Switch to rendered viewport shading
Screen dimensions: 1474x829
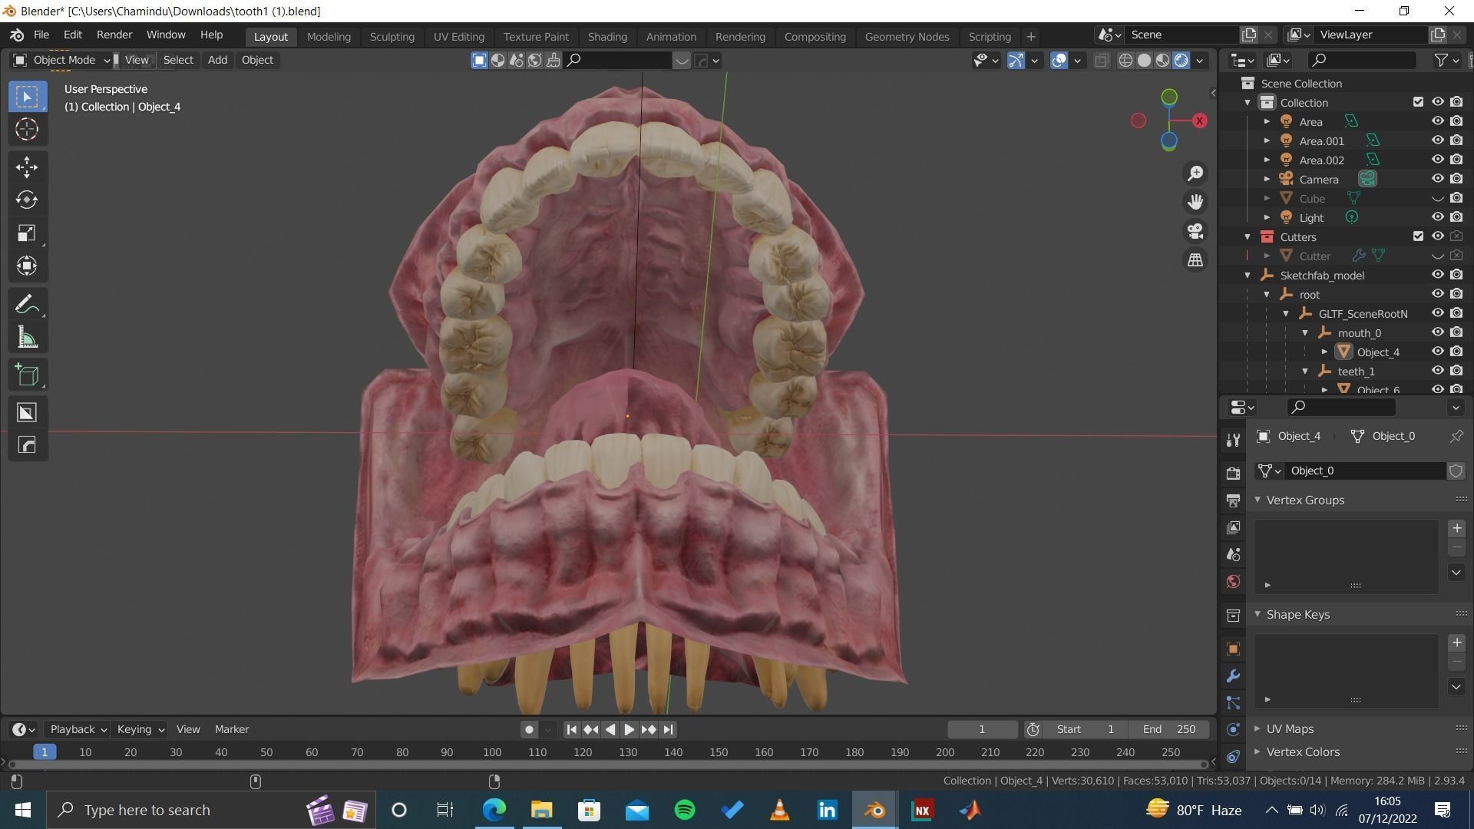(1182, 61)
